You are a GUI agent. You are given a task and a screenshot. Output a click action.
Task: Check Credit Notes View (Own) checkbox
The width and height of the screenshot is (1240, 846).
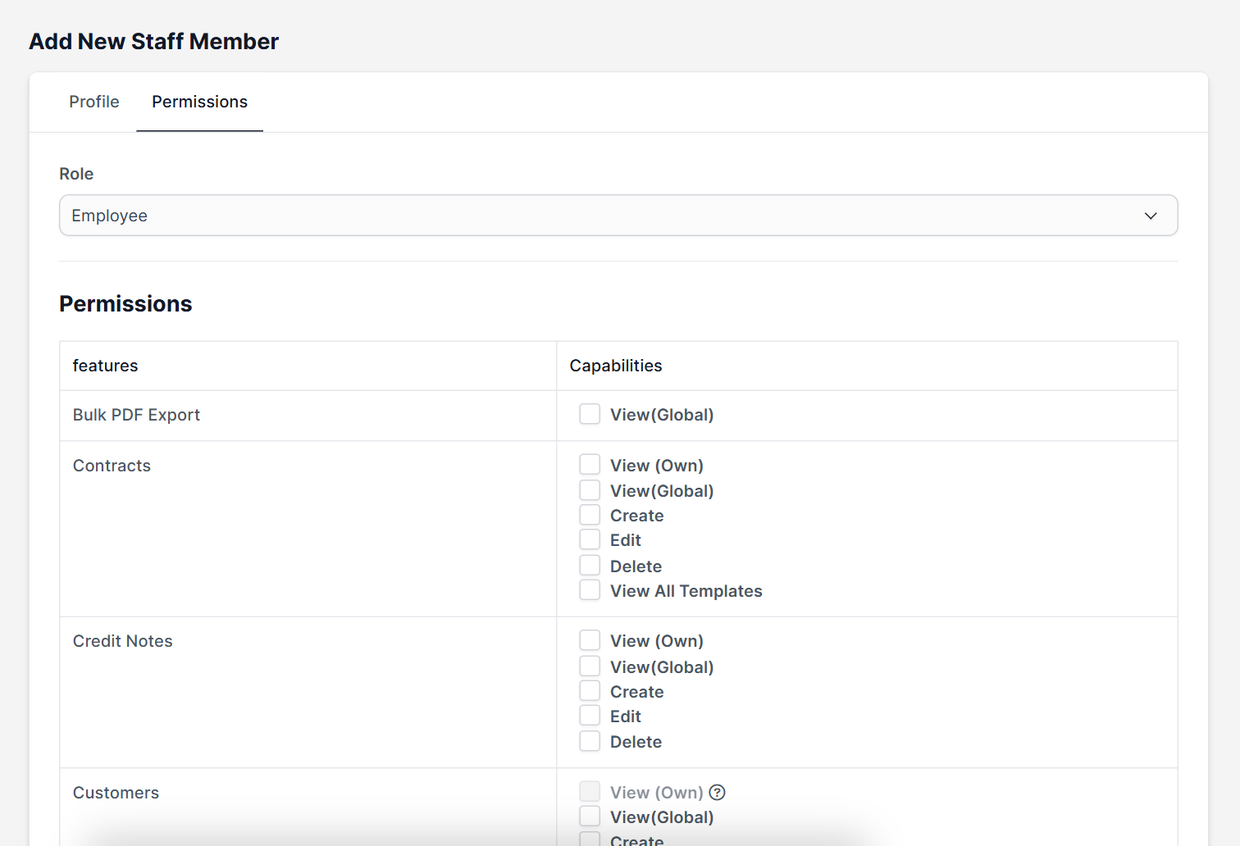click(x=590, y=640)
